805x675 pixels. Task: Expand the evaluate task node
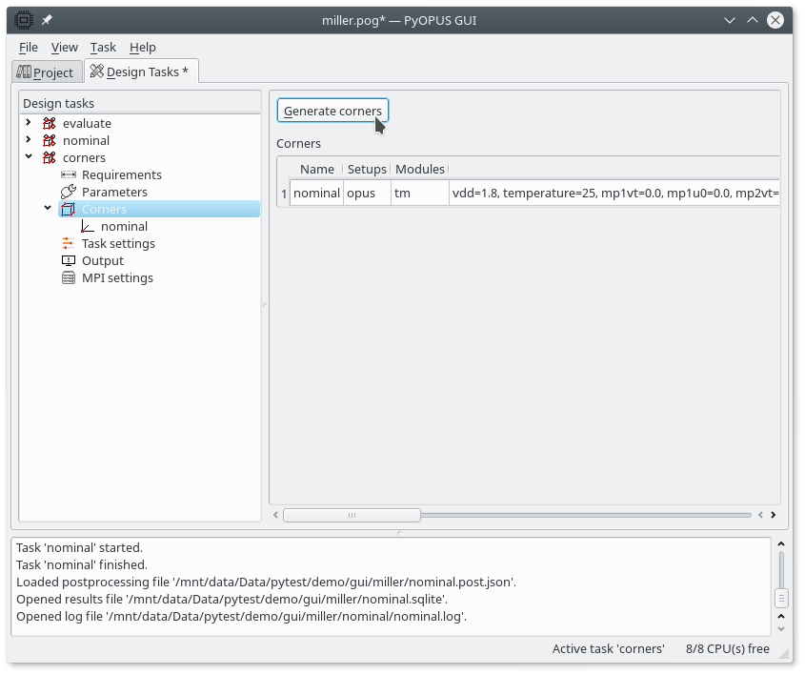point(29,123)
